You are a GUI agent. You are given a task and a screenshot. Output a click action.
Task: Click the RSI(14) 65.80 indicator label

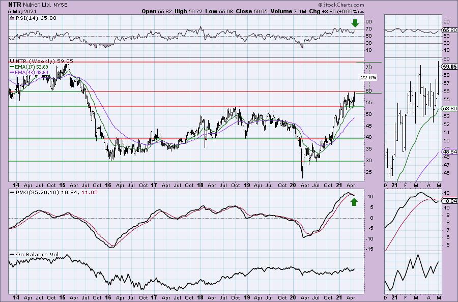[36, 18]
